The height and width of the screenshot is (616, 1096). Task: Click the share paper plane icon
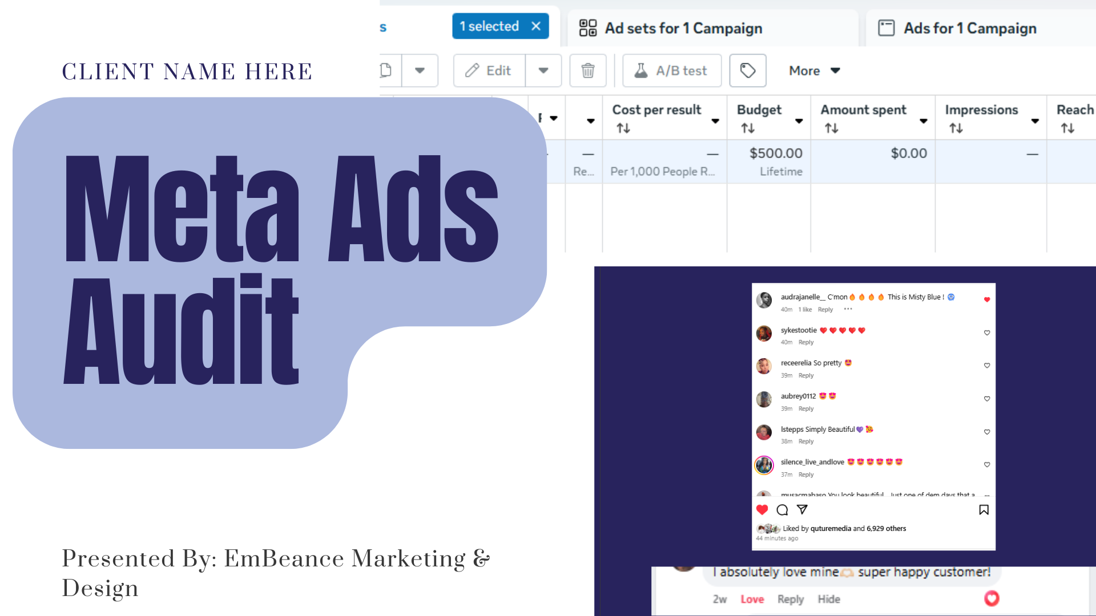(803, 509)
